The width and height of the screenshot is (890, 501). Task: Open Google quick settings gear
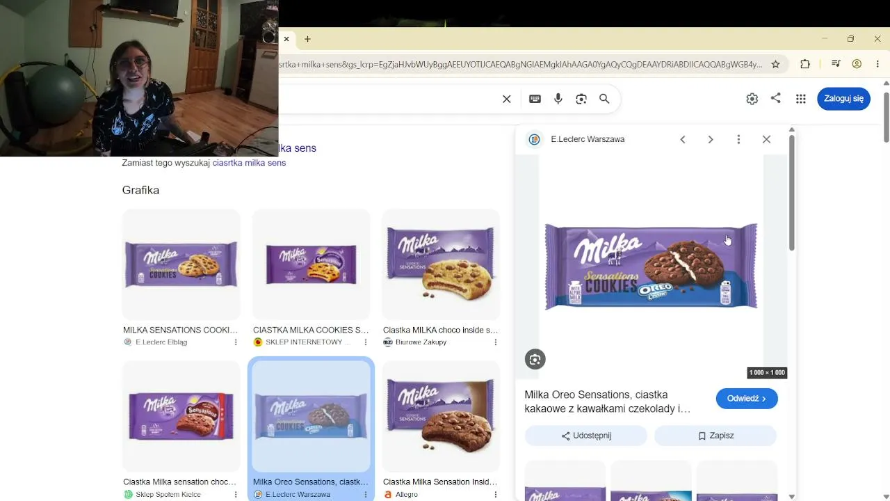752,99
